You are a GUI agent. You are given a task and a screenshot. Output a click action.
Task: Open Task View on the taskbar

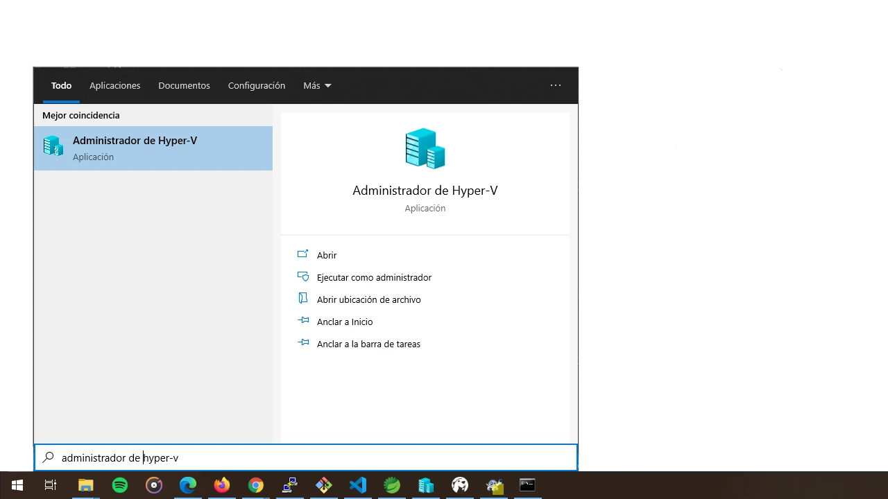[x=51, y=485]
